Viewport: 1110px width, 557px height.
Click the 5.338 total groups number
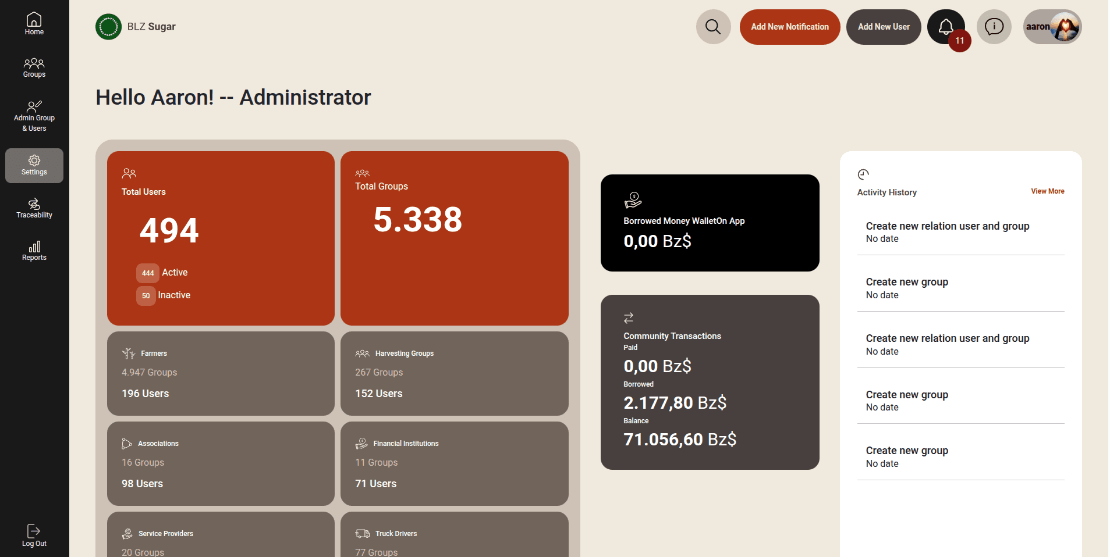418,220
